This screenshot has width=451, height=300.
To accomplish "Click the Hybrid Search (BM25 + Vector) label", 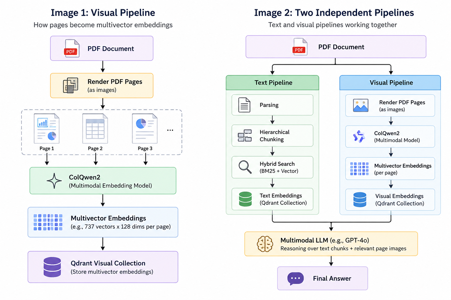I will [279, 167].
